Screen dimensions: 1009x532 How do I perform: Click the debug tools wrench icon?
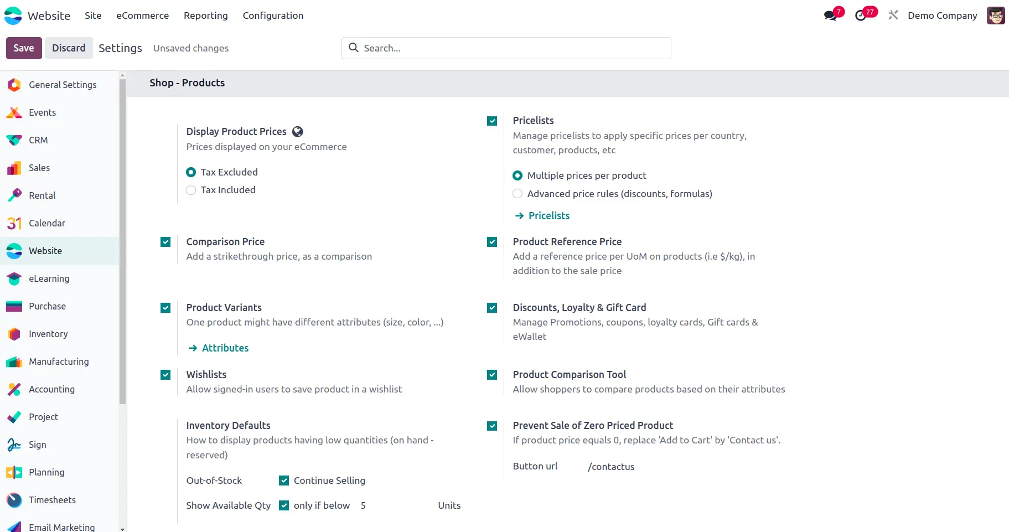[x=893, y=16]
